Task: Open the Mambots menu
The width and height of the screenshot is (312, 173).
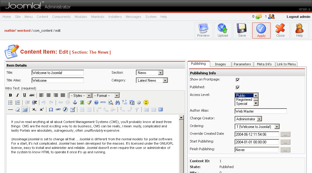Action: pos(98,17)
